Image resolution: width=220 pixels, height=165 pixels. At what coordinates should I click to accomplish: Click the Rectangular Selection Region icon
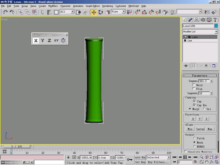point(56,12)
